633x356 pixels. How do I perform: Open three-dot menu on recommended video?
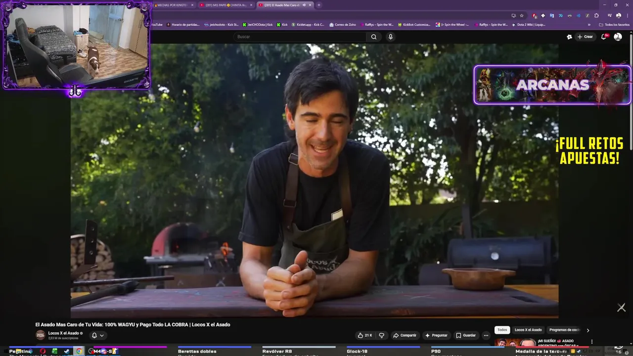(591, 342)
